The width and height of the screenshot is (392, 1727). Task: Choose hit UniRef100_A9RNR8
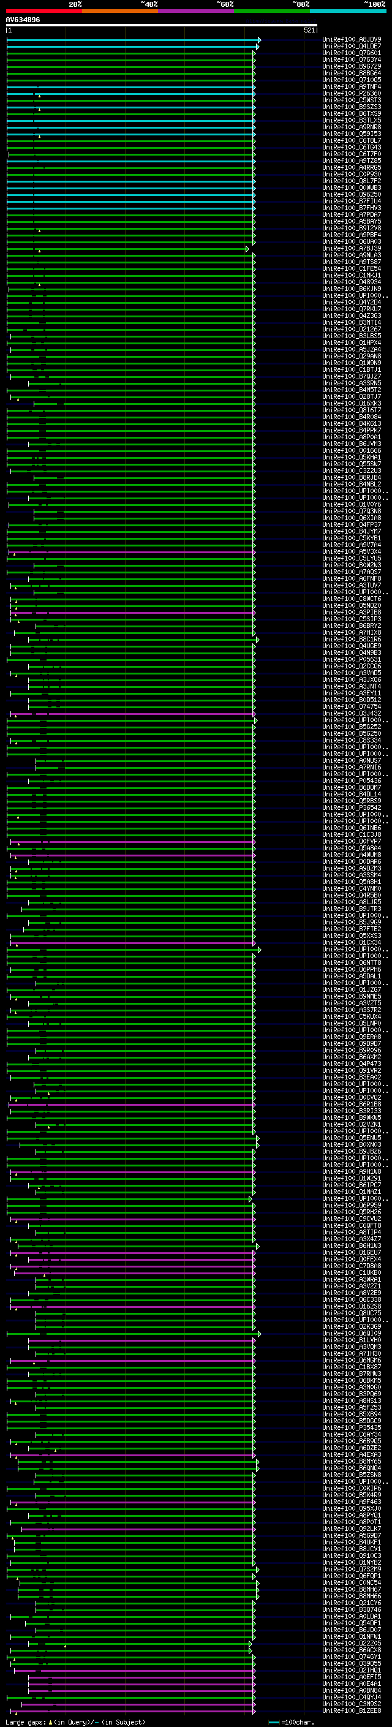(352, 127)
